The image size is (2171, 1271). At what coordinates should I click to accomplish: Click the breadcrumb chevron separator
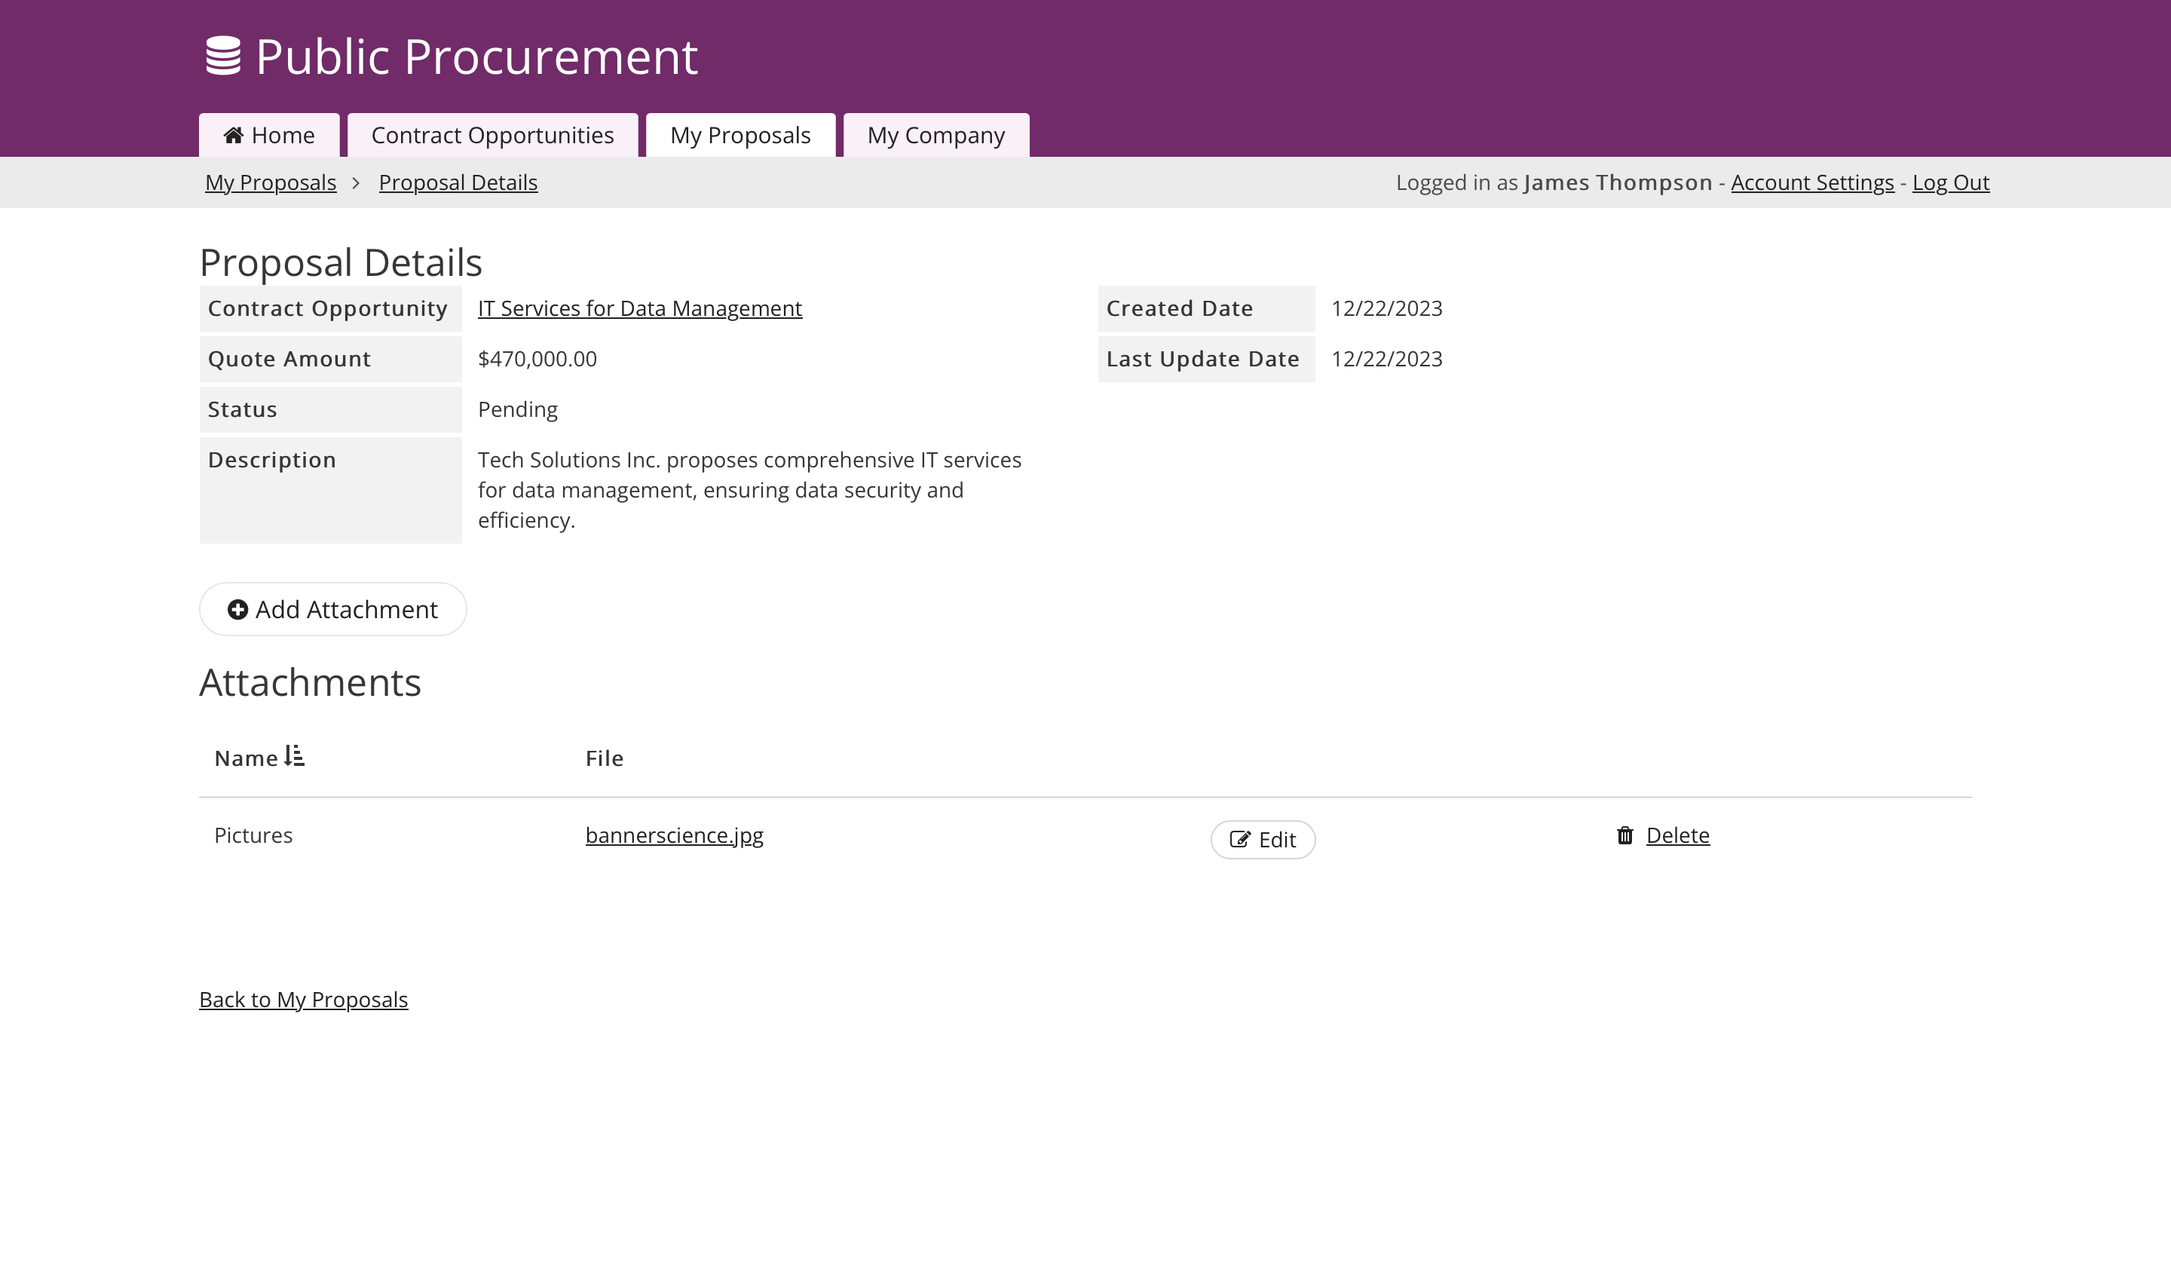coord(356,182)
